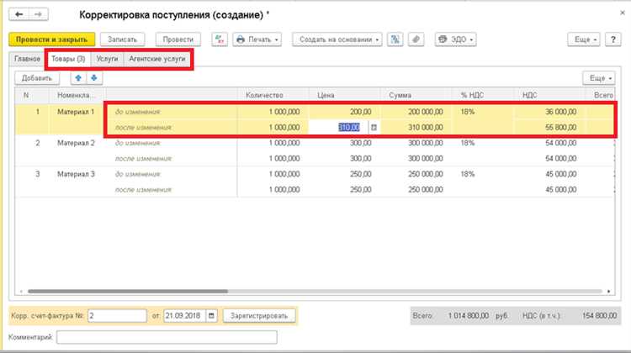Open the ЭДО dropdown menu
Screen dimensions: 631x353
pos(455,40)
